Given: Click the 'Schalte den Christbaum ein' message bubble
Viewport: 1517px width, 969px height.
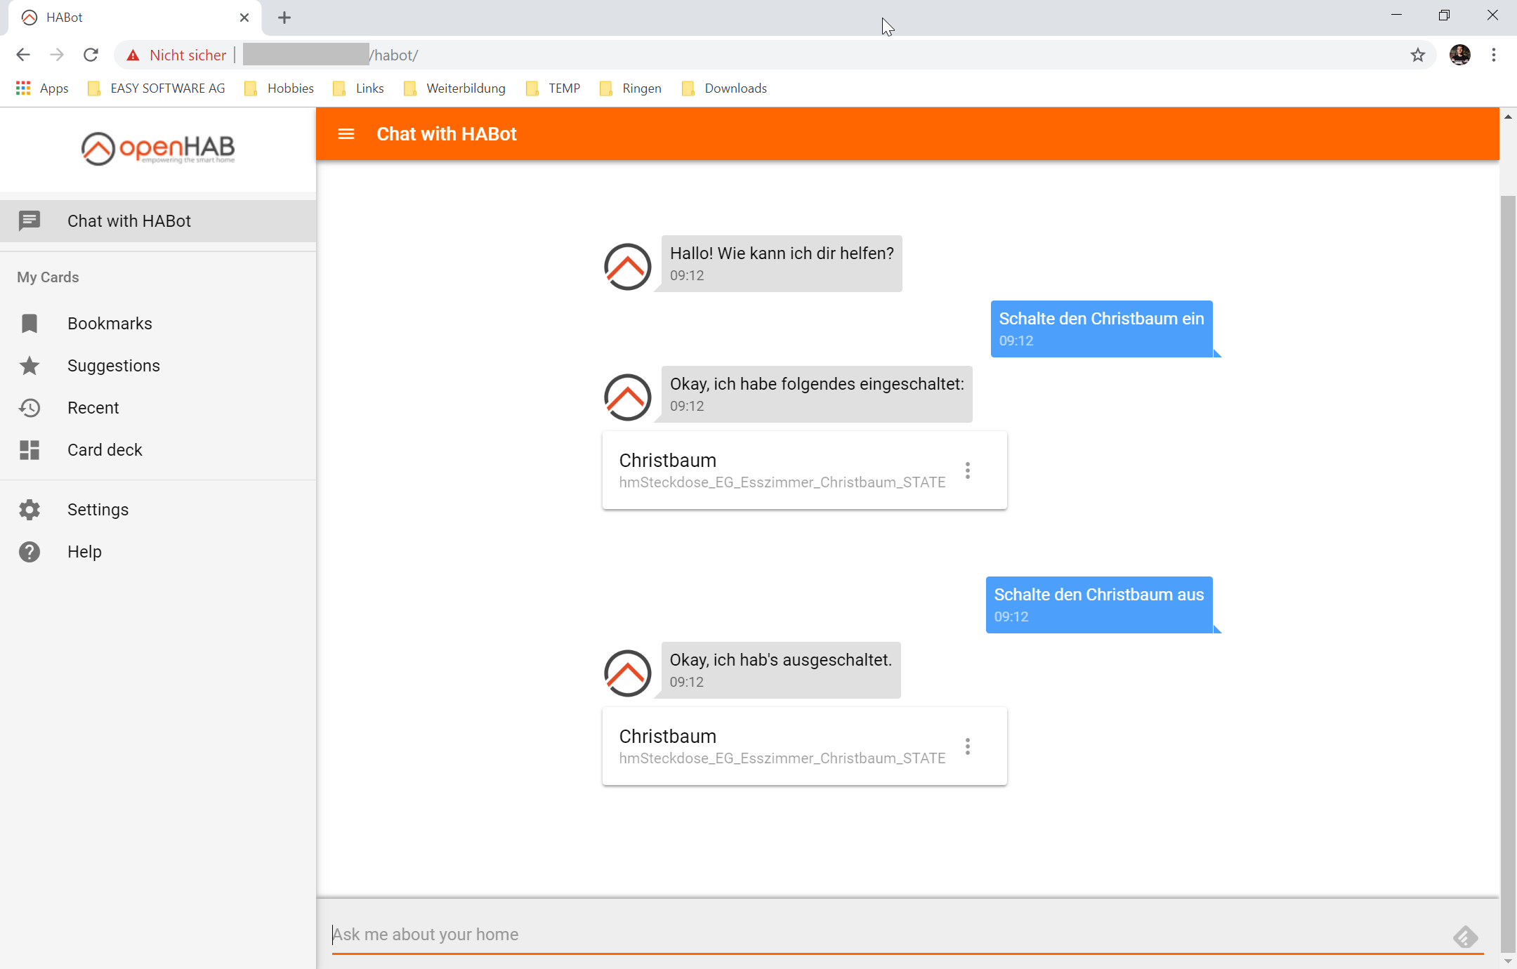Looking at the screenshot, I should (x=1101, y=329).
